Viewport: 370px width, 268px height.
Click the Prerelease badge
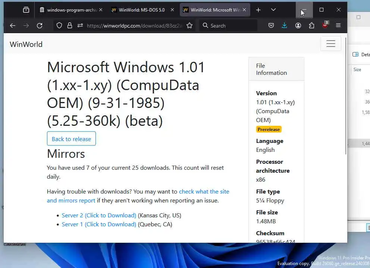269,129
